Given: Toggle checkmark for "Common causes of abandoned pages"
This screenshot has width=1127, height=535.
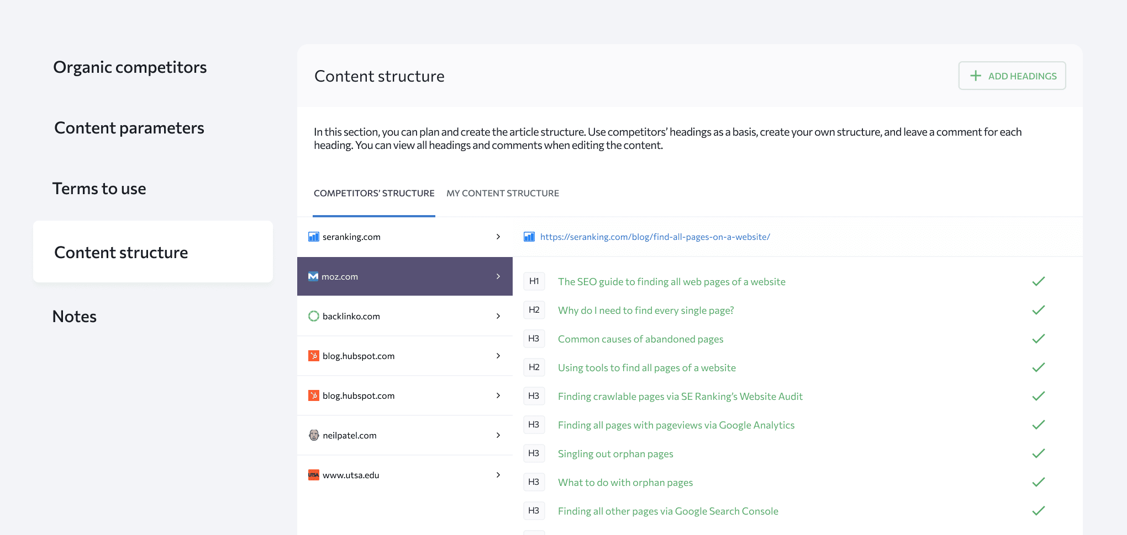Looking at the screenshot, I should 1038,339.
